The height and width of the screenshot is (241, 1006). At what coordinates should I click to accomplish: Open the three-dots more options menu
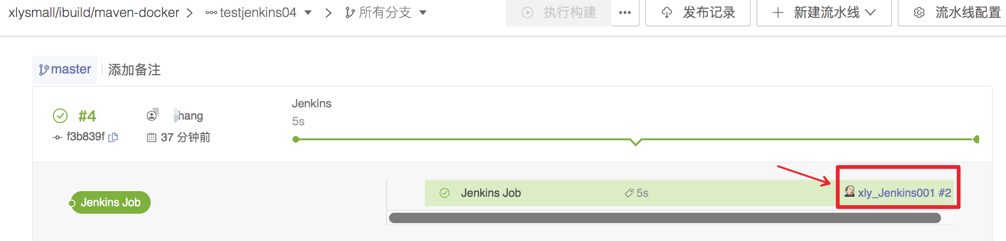click(x=625, y=13)
